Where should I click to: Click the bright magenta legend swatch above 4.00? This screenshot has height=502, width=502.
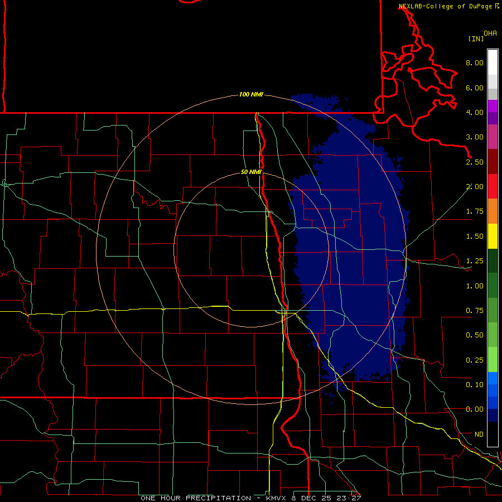(493, 106)
